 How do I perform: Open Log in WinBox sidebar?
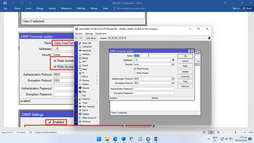tap(84, 95)
